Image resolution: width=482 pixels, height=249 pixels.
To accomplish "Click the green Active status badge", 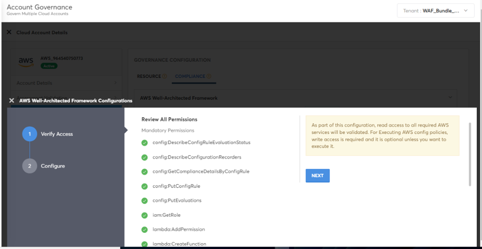I will click(49, 66).
